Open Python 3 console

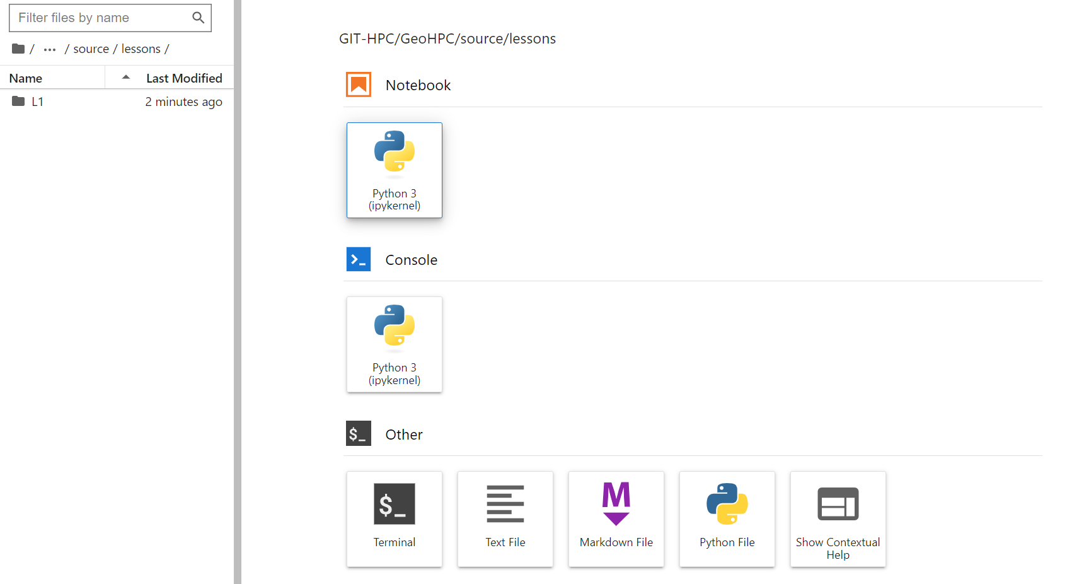[x=395, y=344]
